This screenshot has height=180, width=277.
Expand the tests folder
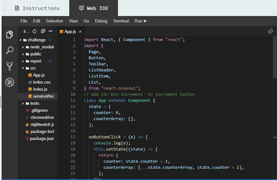23,103
